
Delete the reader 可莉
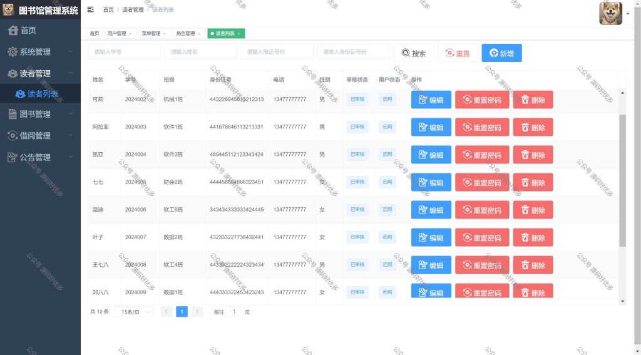click(533, 100)
